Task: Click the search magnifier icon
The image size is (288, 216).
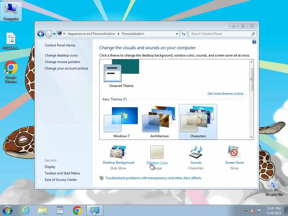Action: (253, 34)
